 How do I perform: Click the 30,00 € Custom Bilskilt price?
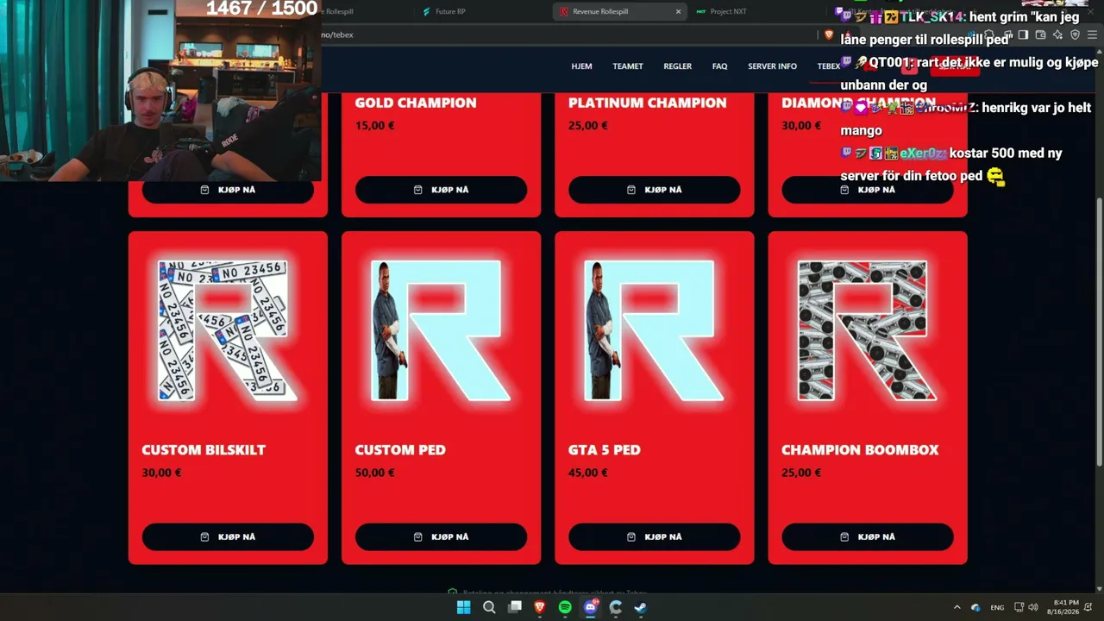point(162,473)
